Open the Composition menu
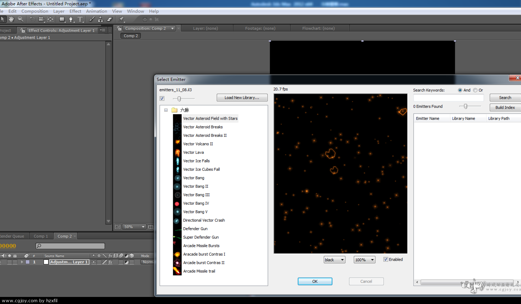The image size is (521, 304). tap(35, 11)
